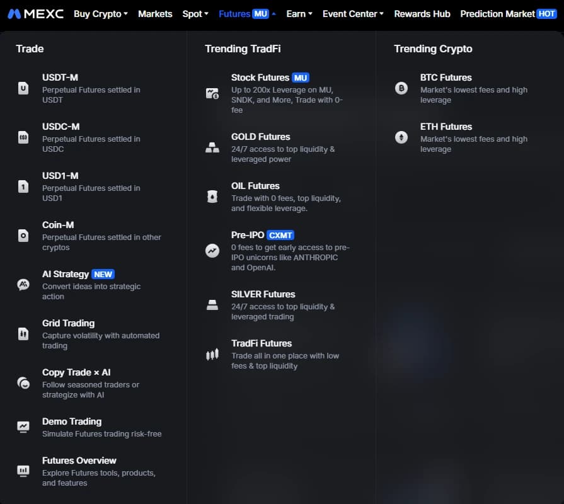Click the CXMT badge beside Pre-IPO
The image size is (564, 504).
click(x=280, y=235)
